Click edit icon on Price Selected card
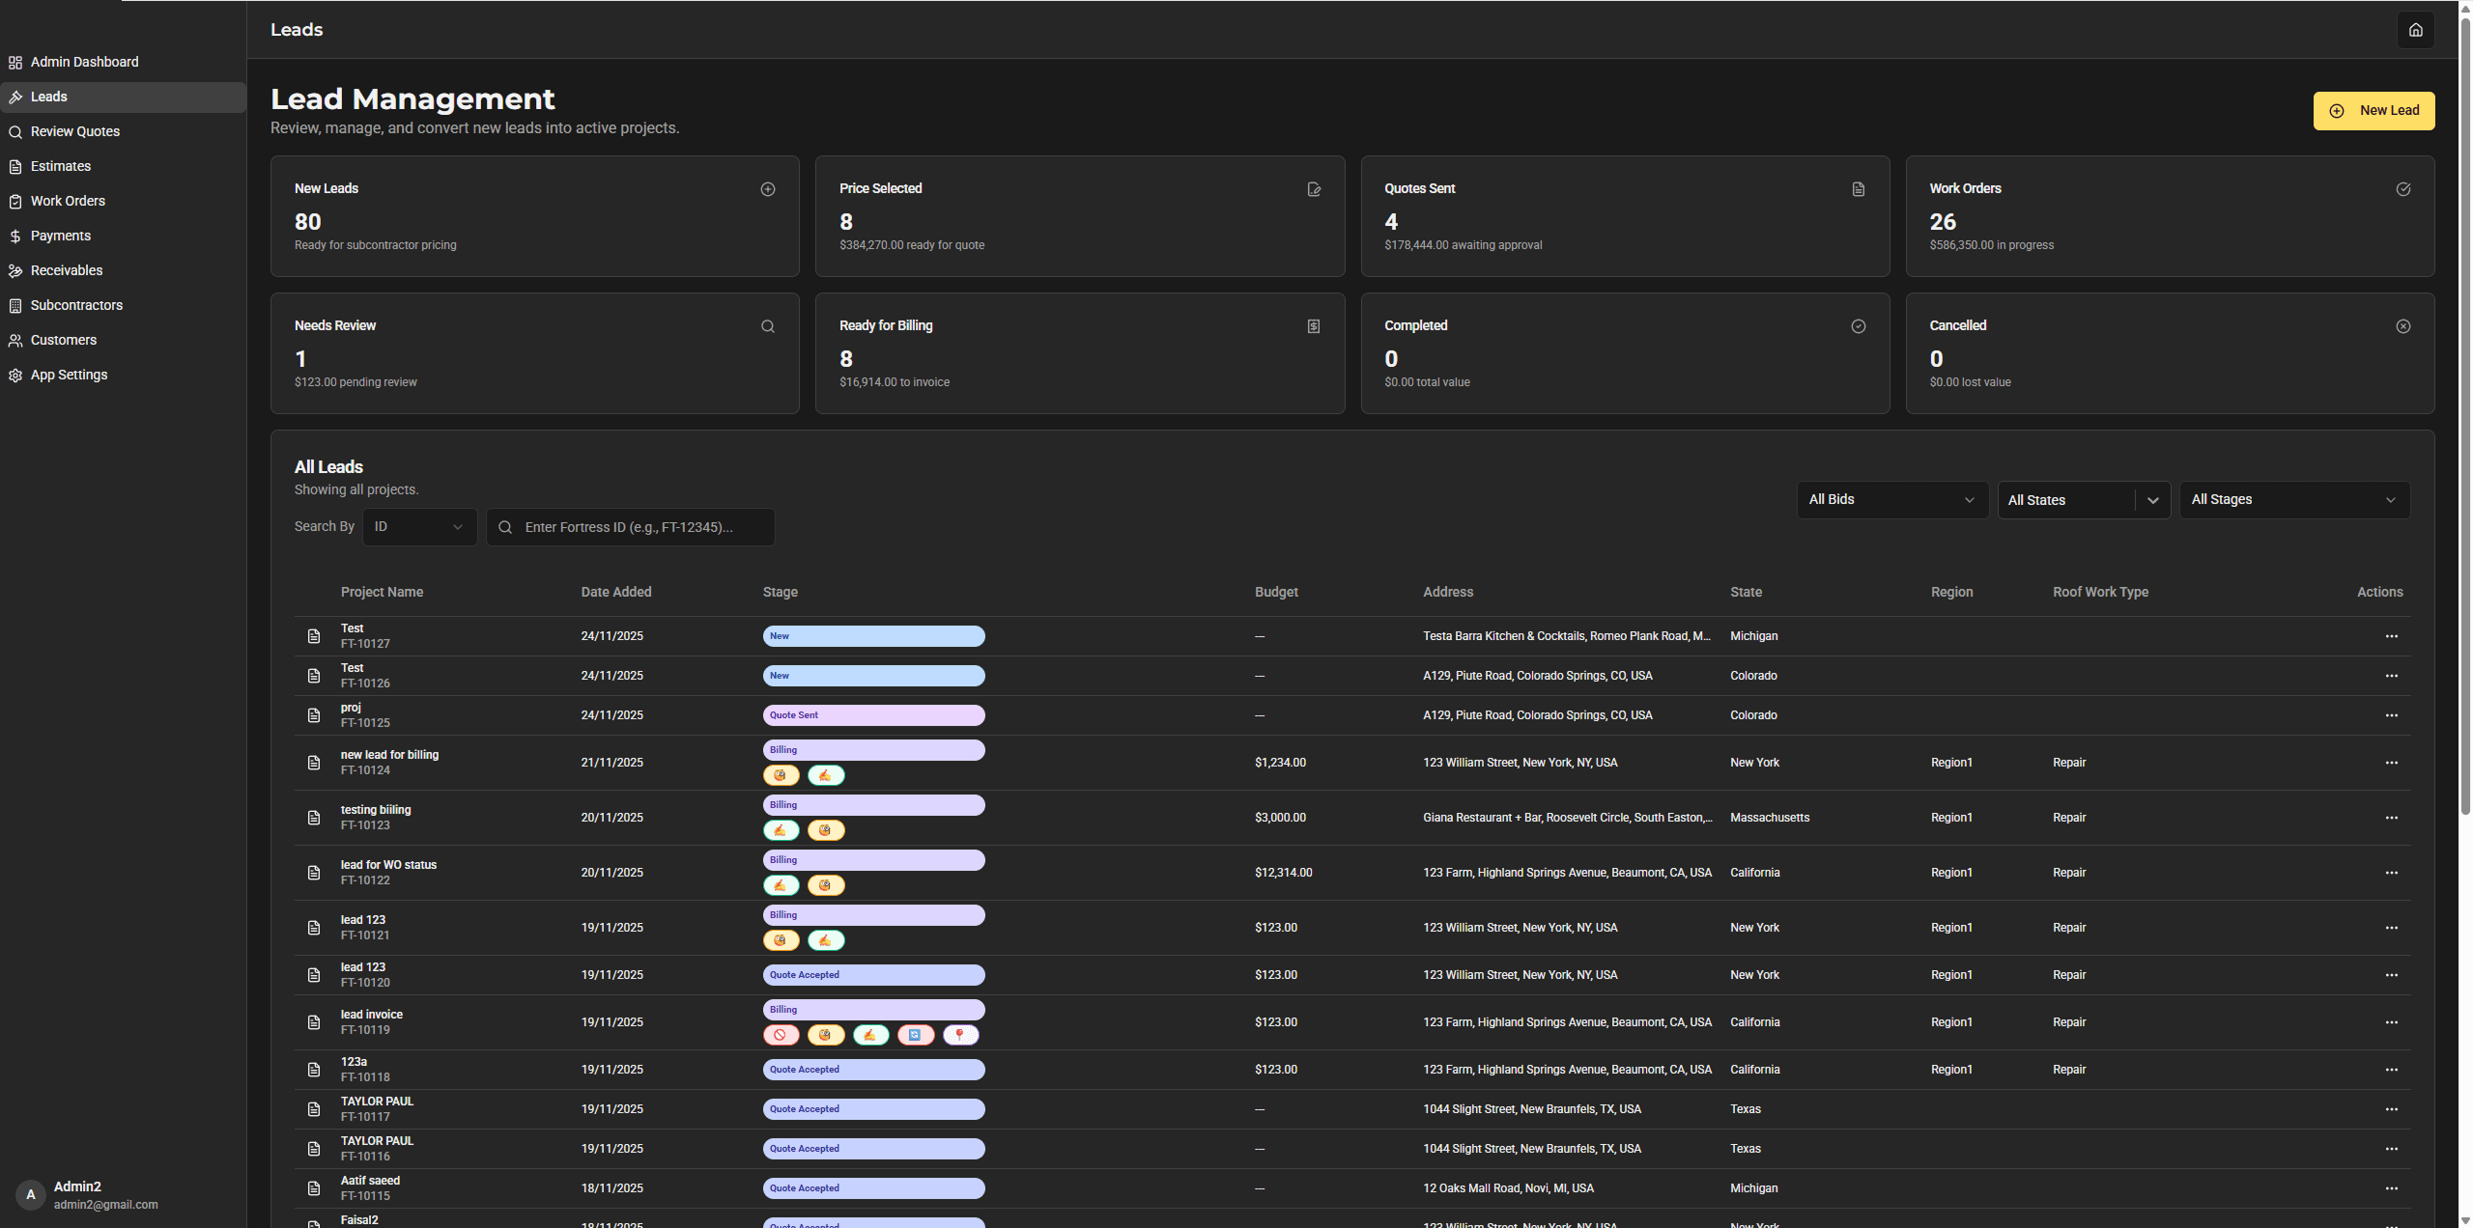Screen dimensions: 2473x1228 tap(1314, 189)
